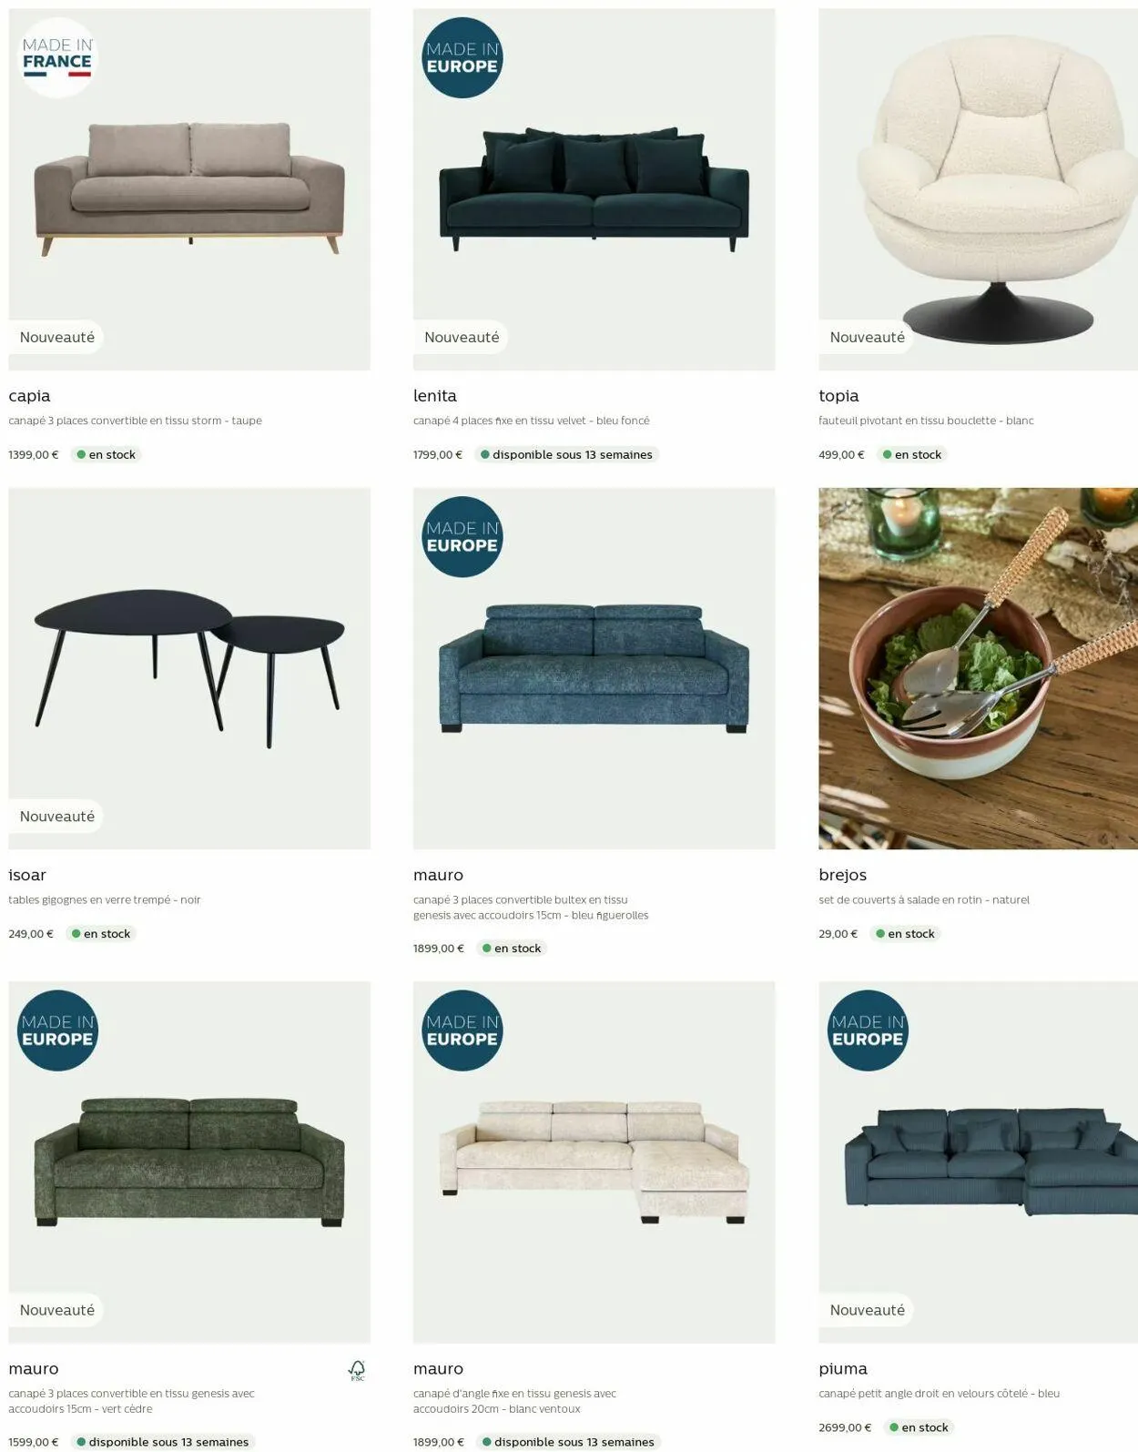Open the isoar product name link
1138x1452 pixels.
tap(27, 875)
